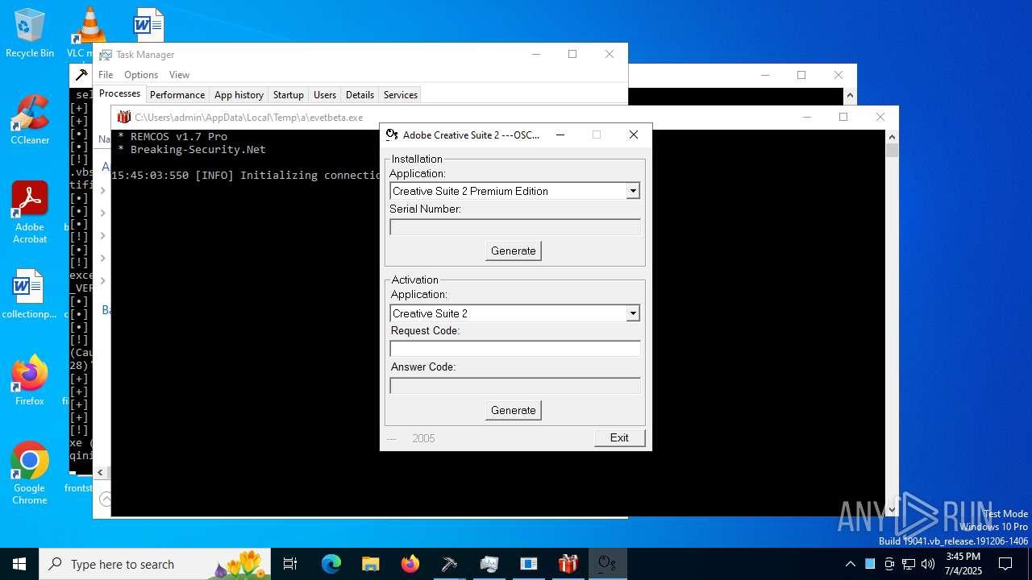This screenshot has width=1032, height=580.
Task: Generate serial number in Installation section
Action: 514,251
